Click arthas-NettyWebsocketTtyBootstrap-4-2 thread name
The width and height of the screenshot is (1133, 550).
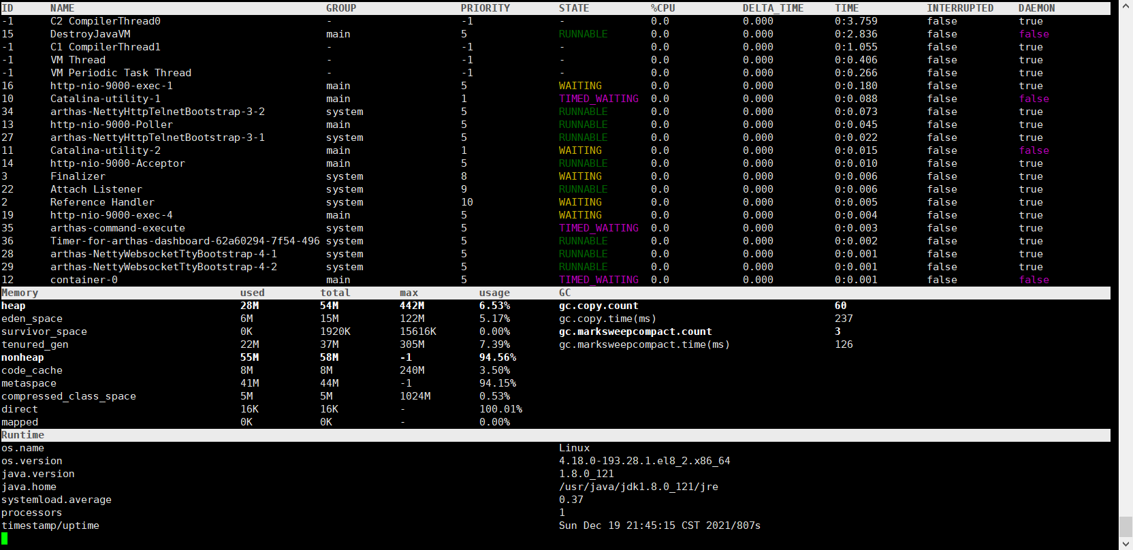point(164,267)
